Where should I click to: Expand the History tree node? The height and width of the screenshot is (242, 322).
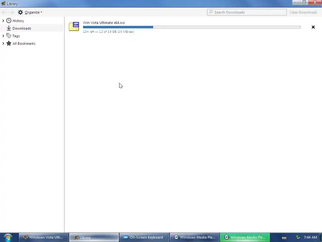point(3,21)
